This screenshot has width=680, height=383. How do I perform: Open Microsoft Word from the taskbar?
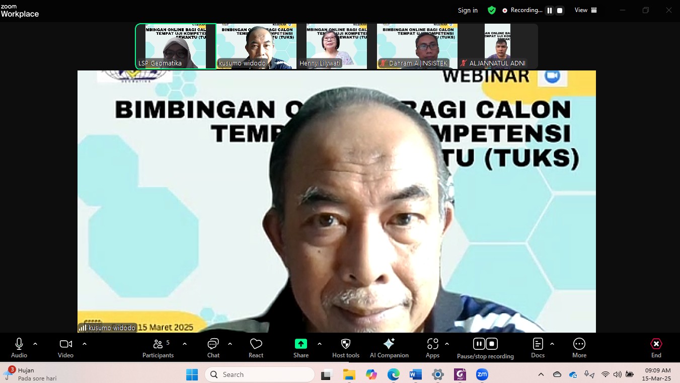point(415,374)
